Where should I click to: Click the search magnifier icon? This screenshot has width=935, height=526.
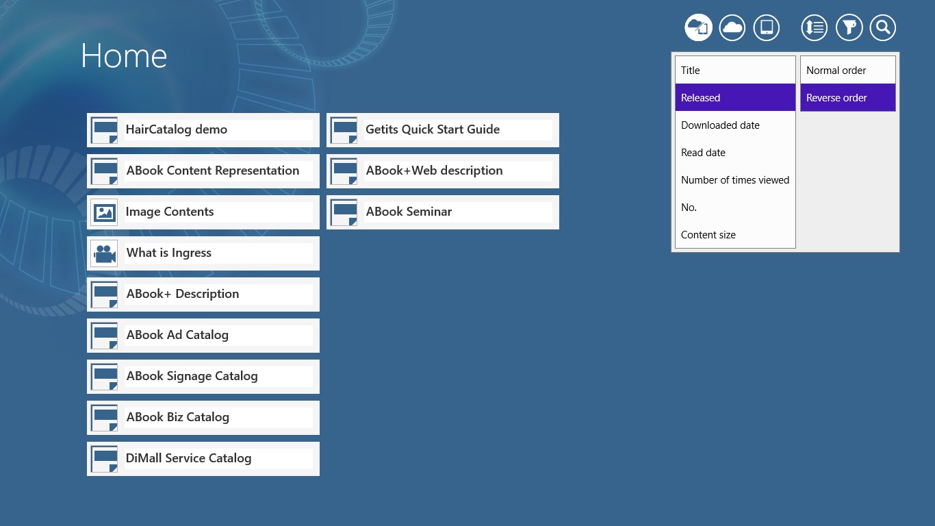883,27
